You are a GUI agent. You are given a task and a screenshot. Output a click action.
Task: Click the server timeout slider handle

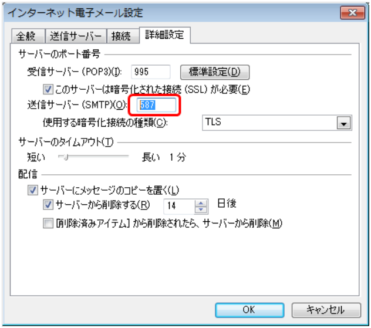click(66, 157)
